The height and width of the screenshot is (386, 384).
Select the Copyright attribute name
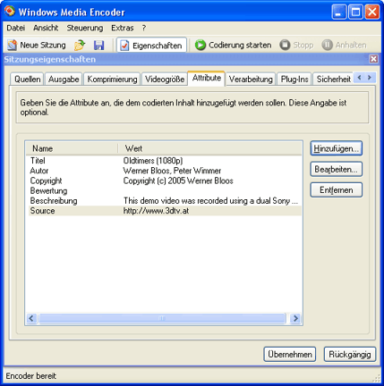click(x=46, y=180)
